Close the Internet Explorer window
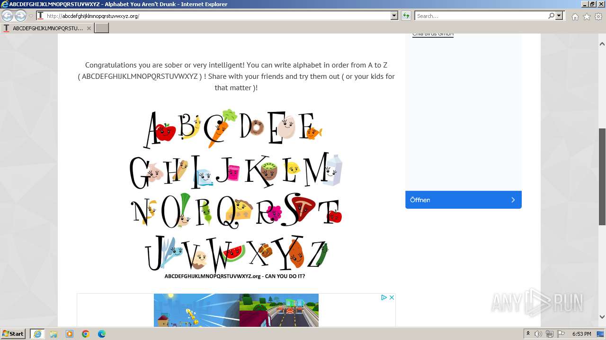606x340 pixels. click(x=600, y=4)
